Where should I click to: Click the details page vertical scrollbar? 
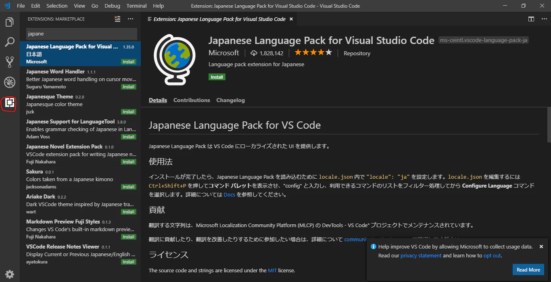pyautogui.click(x=549, y=125)
